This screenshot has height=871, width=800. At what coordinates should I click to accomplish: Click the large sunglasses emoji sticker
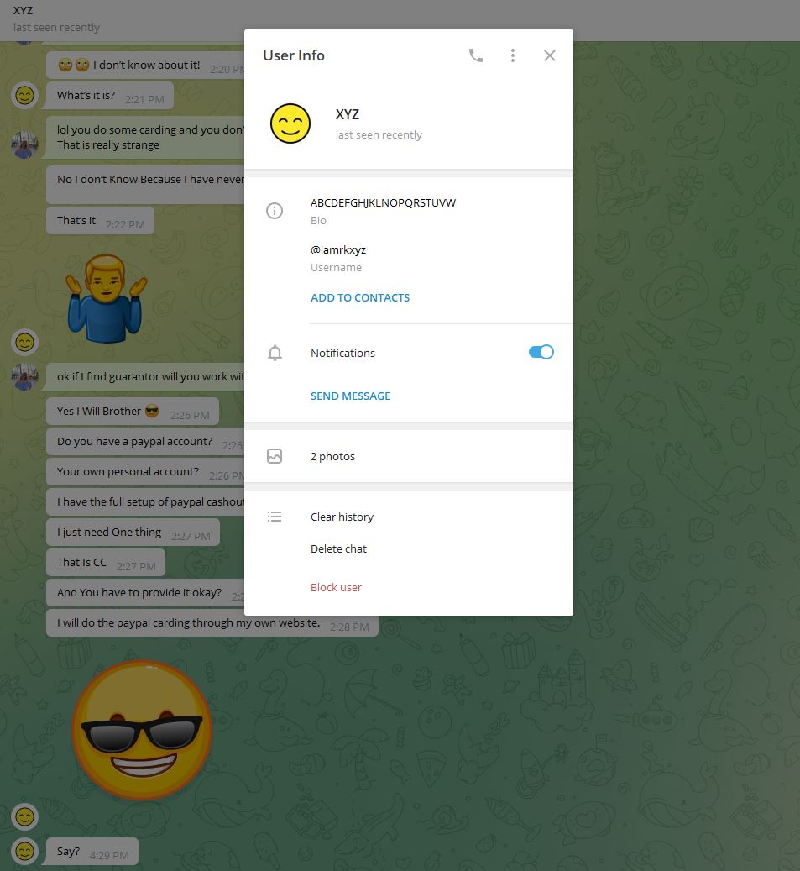(x=142, y=728)
